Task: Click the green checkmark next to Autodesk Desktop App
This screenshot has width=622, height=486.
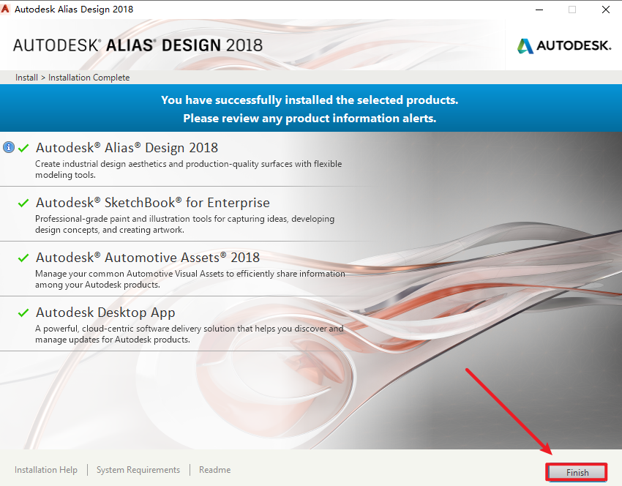Action: coord(23,313)
